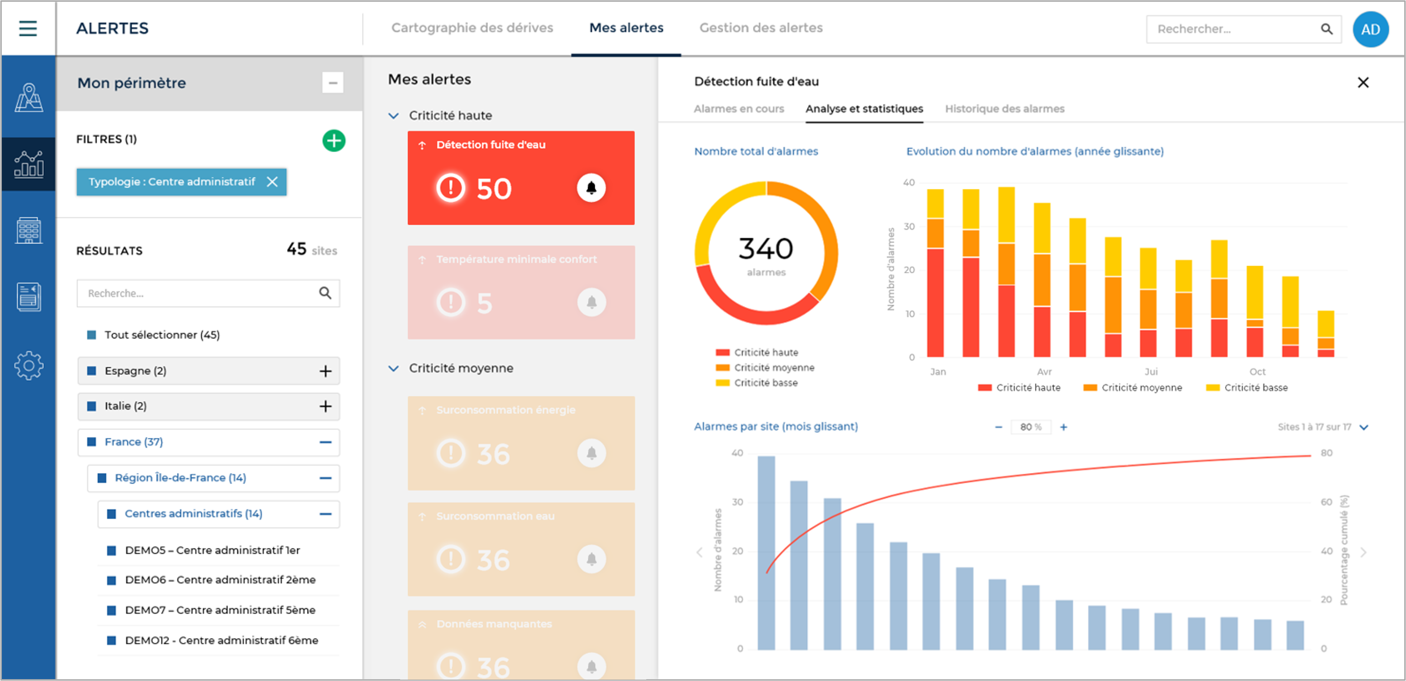Open the AD user avatar
1406x681 pixels.
[1370, 29]
